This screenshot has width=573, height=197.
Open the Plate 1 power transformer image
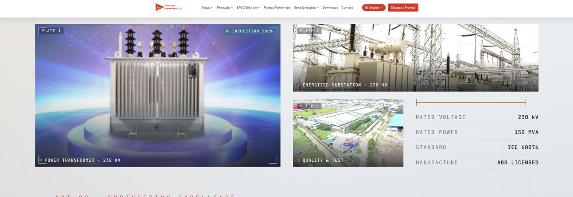[x=158, y=96]
